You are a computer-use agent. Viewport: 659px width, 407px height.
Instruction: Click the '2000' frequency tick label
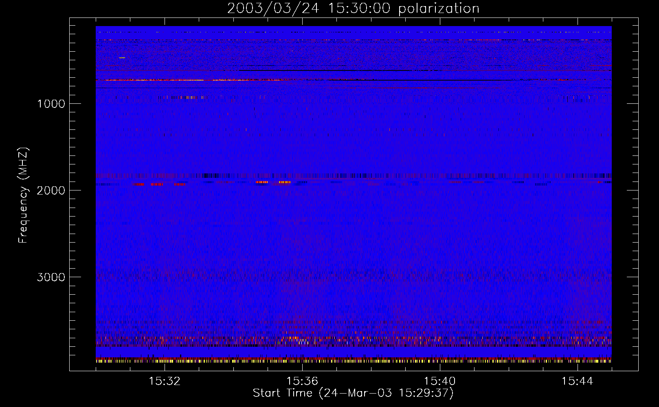51,190
